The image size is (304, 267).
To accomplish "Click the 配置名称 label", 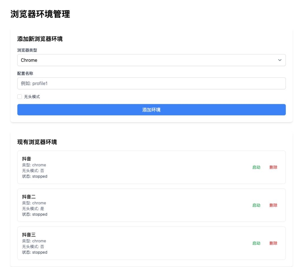I will pyautogui.click(x=25, y=73).
